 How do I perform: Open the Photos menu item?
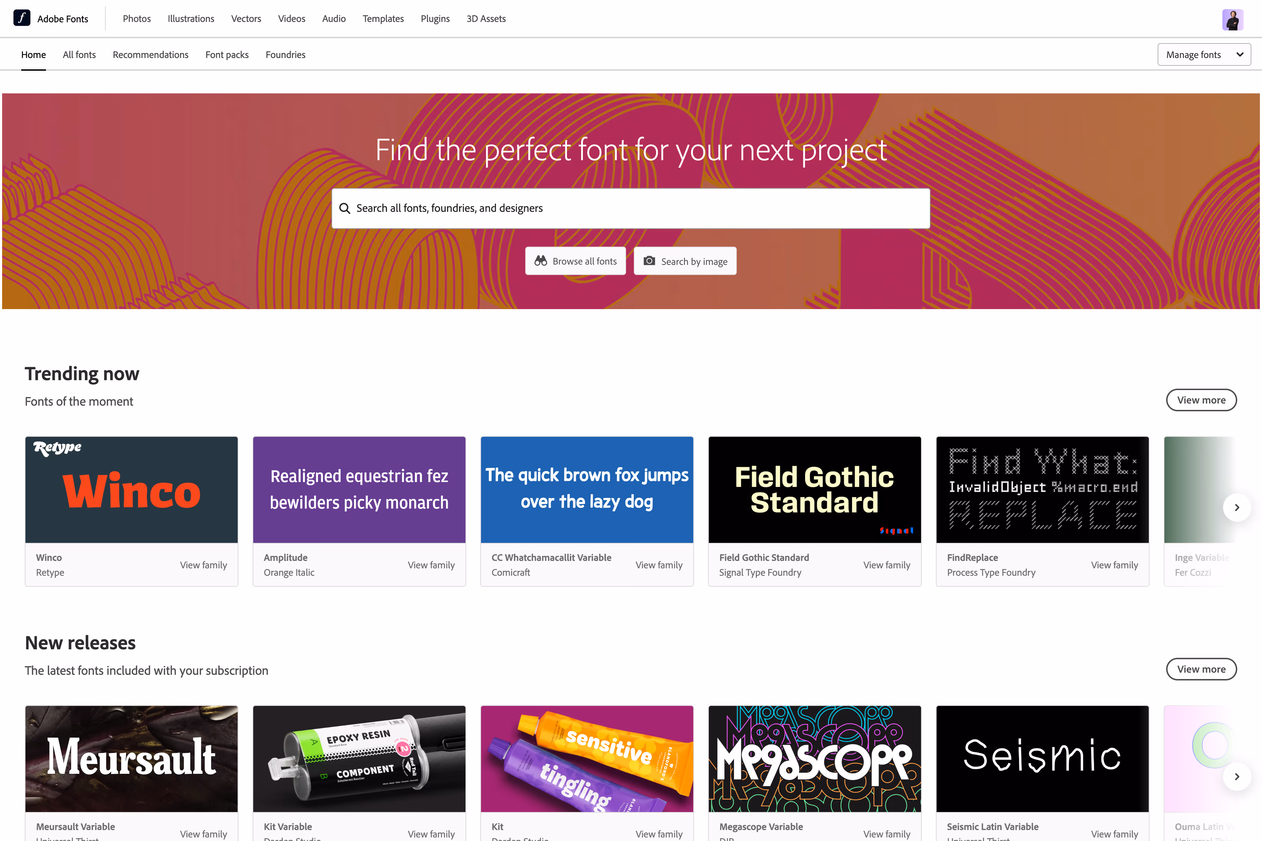(x=137, y=19)
